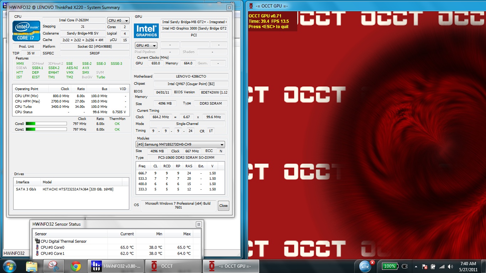Click the Current column header
The width and height of the screenshot is (486, 273).
[x=122, y=234]
